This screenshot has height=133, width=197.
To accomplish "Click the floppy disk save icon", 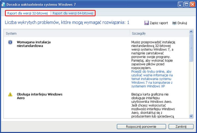I will pyautogui.click(x=147, y=23).
